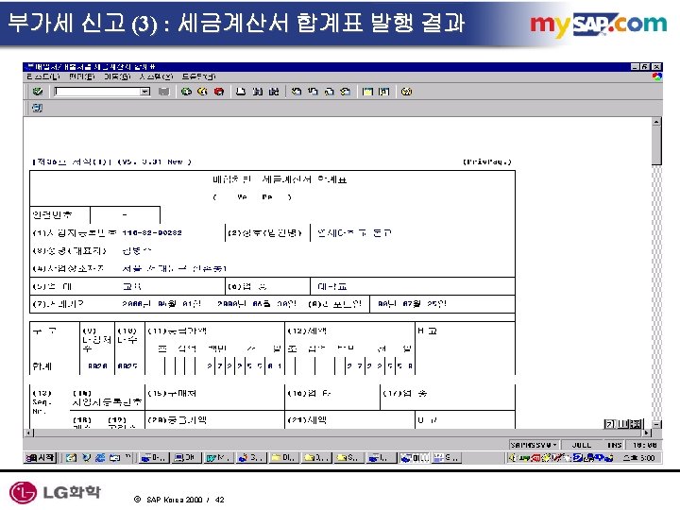Image resolution: width=680 pixels, height=510 pixels.
Task: Click the Print icon in SAP toolbar
Action: pyautogui.click(x=241, y=92)
